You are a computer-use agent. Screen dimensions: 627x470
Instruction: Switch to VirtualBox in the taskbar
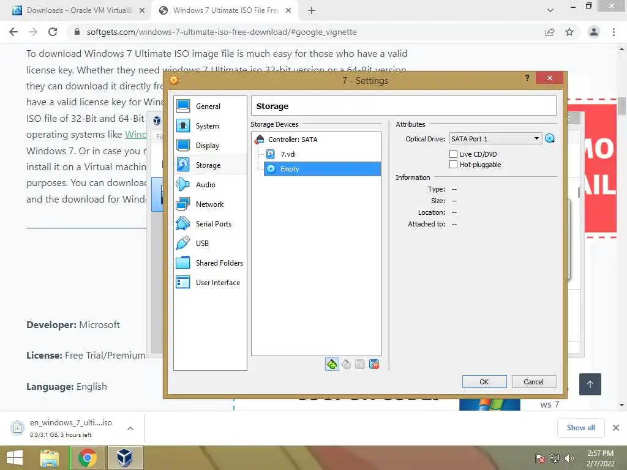pyautogui.click(x=125, y=458)
